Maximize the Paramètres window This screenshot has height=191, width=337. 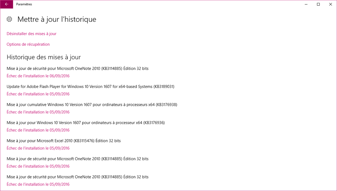[x=318, y=4]
